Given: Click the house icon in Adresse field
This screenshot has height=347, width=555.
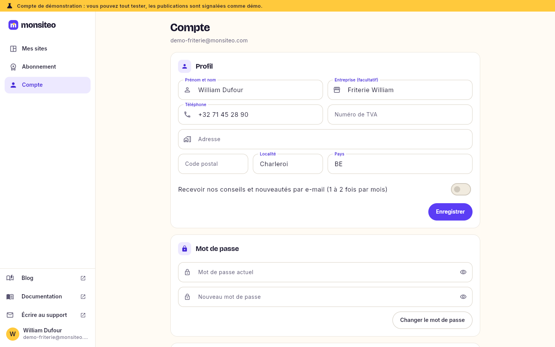Looking at the screenshot, I should tap(187, 139).
